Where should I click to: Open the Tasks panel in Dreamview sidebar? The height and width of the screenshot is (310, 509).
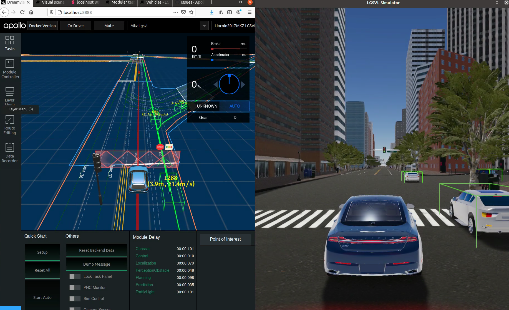pos(10,44)
